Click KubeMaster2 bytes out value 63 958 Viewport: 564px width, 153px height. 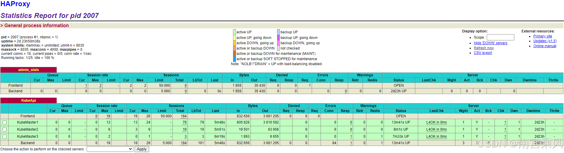[x=273, y=129]
